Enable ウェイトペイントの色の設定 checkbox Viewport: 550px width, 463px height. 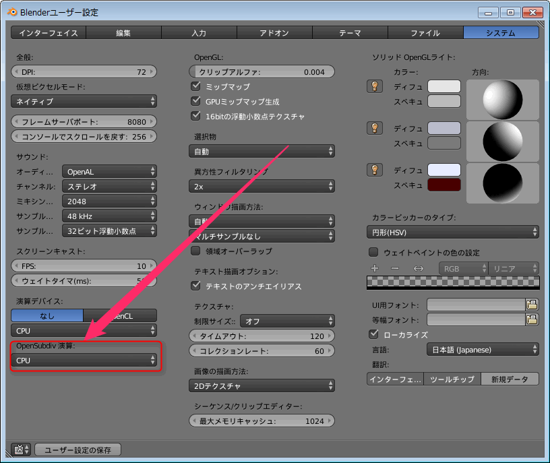373,252
